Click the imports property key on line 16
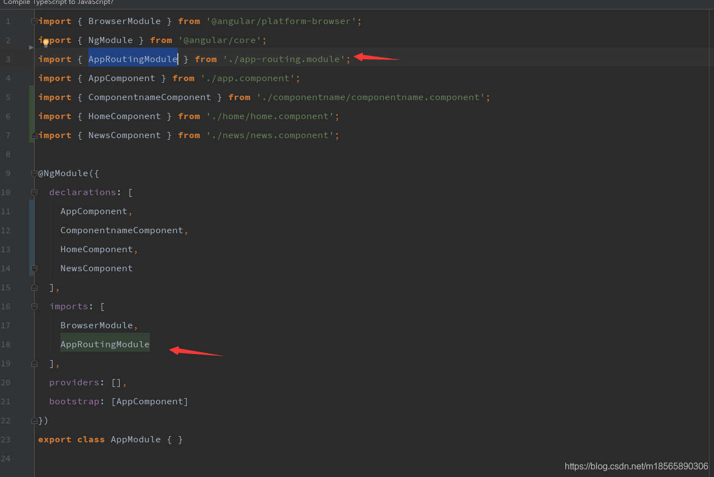This screenshot has width=714, height=477. coord(69,306)
